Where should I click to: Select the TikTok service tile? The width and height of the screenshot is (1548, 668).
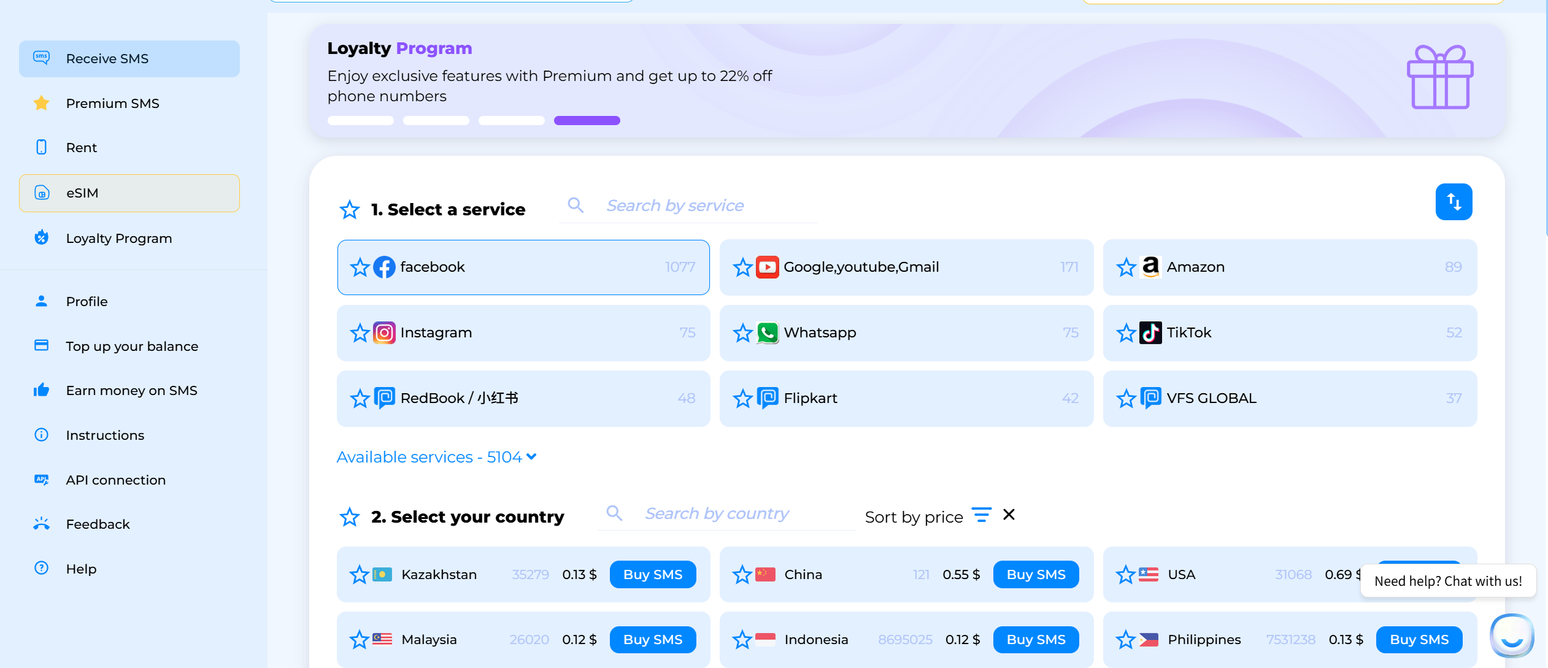1290,332
